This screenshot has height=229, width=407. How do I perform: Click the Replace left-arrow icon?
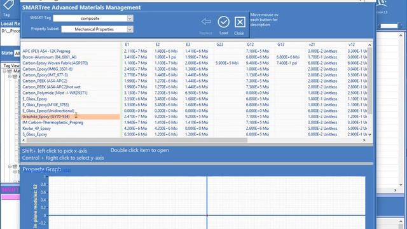tap(206, 21)
